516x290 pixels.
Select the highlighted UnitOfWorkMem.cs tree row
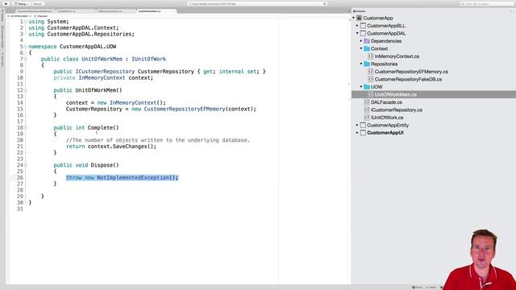coord(434,95)
